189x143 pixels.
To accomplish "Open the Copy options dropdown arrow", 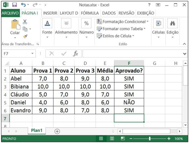I will (x=30, y=29).
